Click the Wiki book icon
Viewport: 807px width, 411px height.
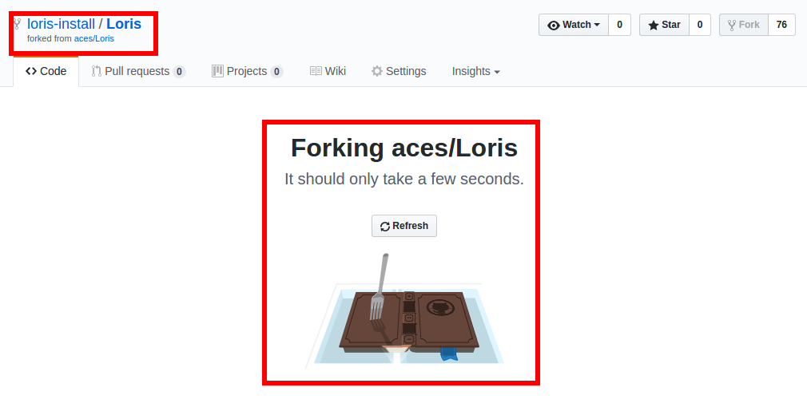pos(316,71)
